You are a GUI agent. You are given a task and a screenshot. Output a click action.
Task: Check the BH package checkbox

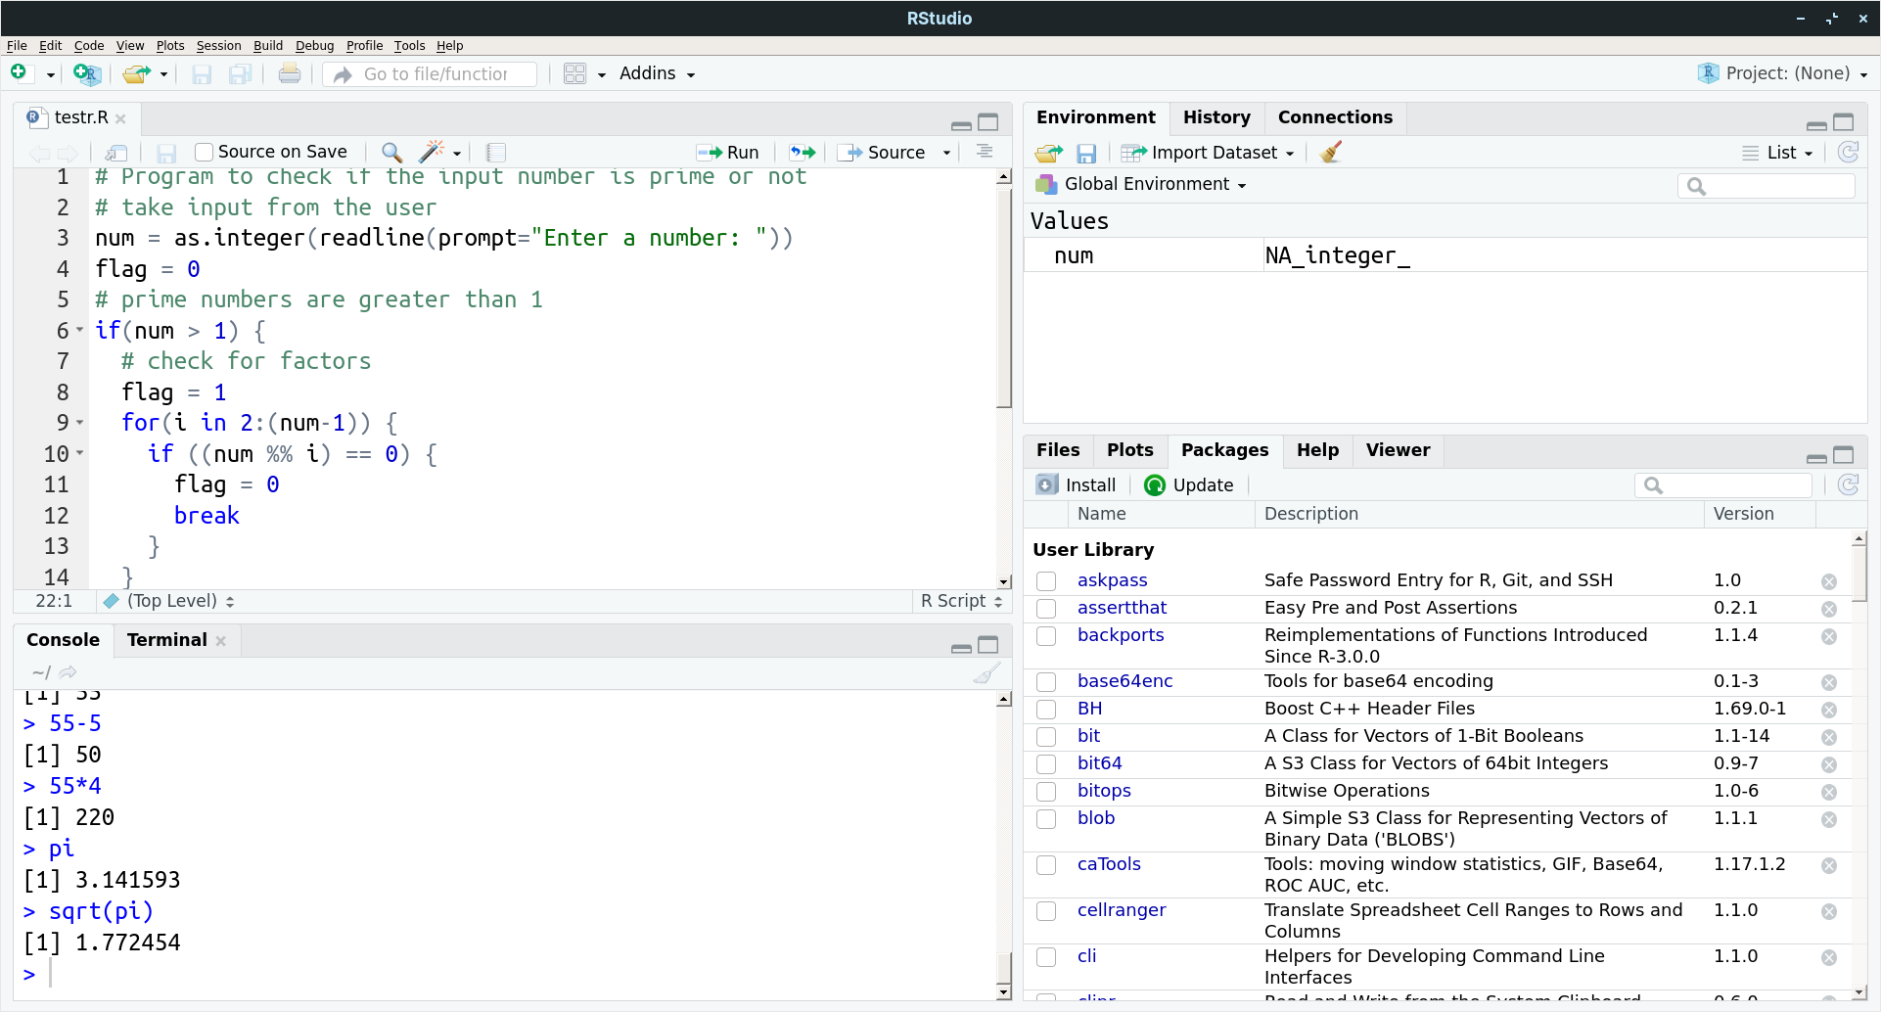point(1046,710)
